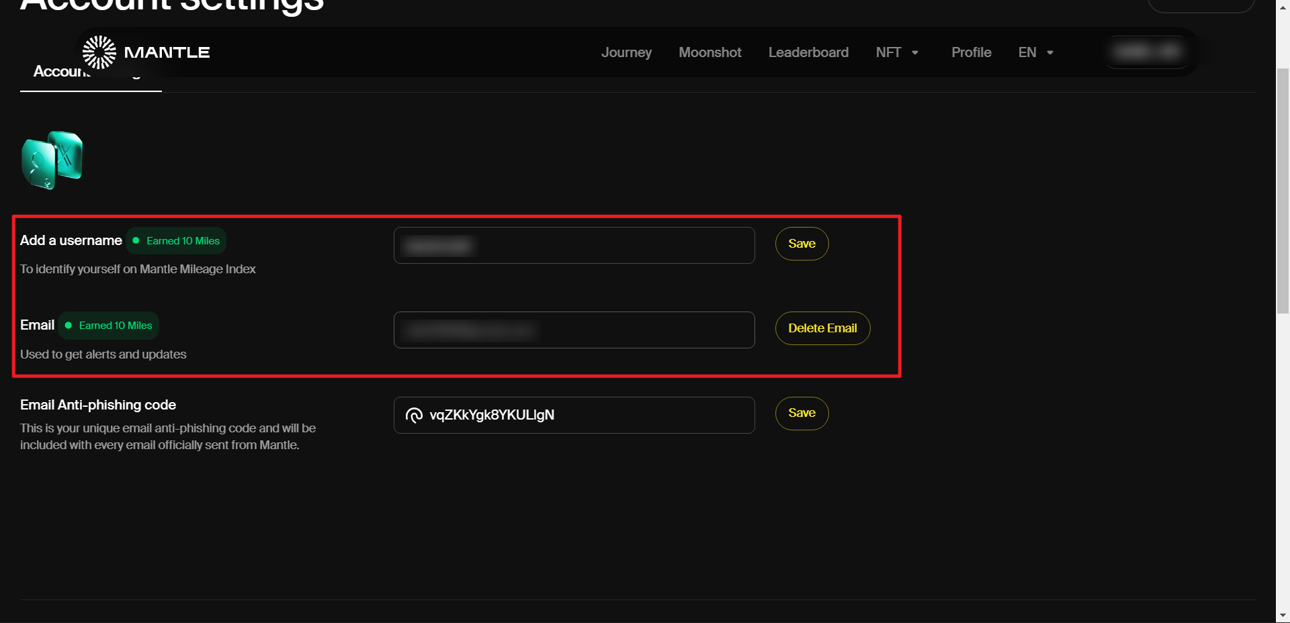Save the username

(x=802, y=244)
